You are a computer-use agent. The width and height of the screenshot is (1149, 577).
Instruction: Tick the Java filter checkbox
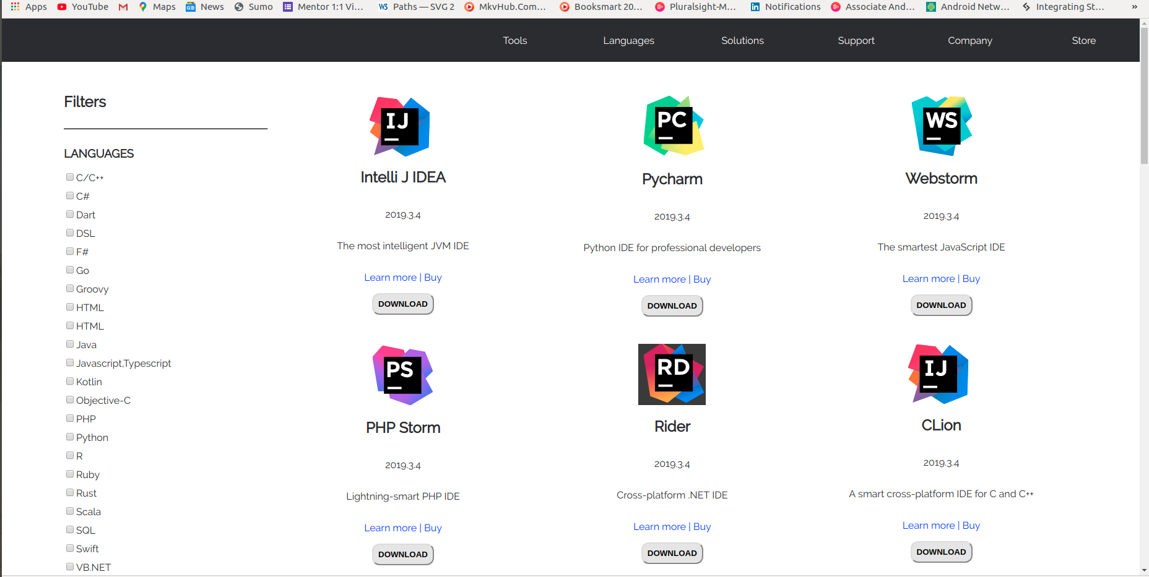(70, 344)
